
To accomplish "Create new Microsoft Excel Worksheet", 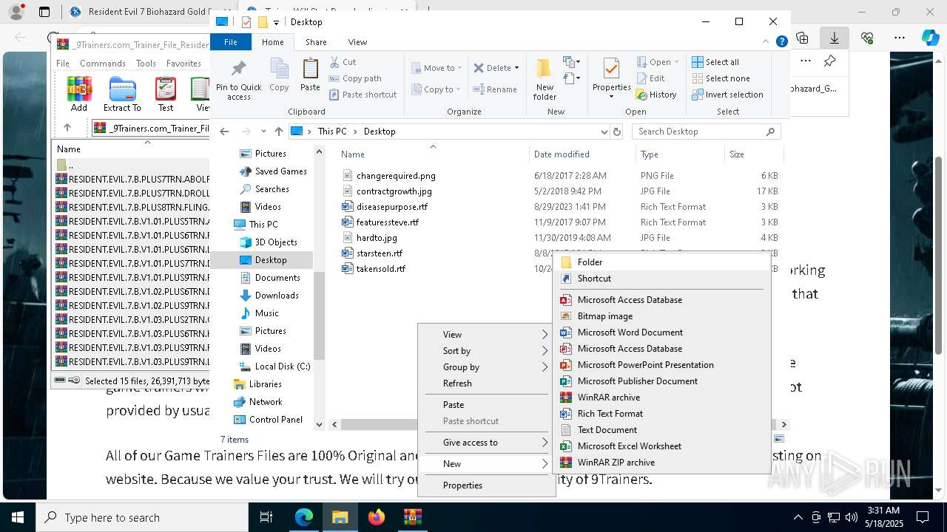I will (x=662, y=446).
